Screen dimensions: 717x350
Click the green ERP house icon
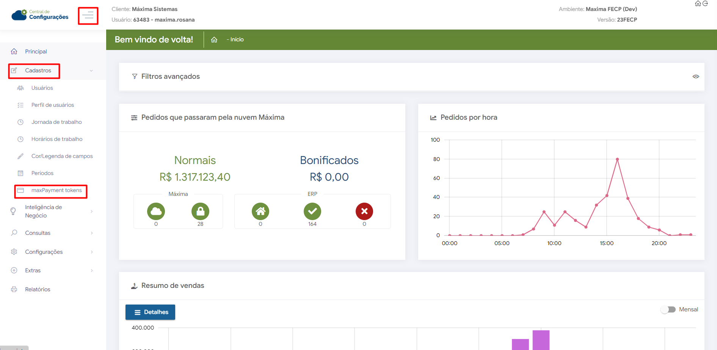(x=260, y=211)
